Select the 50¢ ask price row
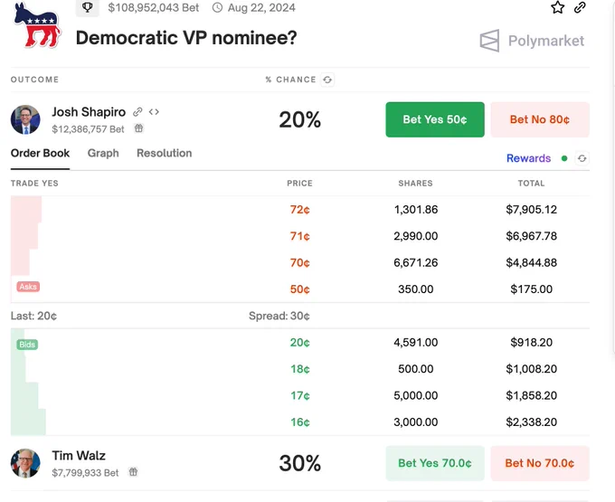Screen dimensions: 615x502 tap(300, 289)
